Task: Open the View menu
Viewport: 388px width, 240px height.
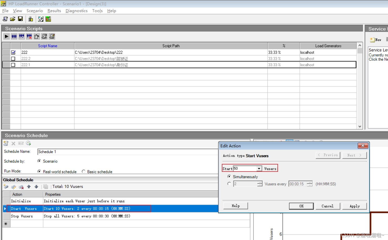Action: coord(17,11)
